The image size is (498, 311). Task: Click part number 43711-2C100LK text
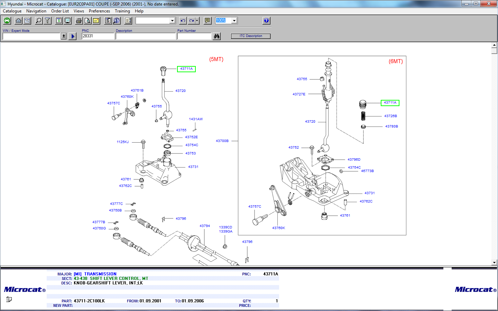[89, 301]
